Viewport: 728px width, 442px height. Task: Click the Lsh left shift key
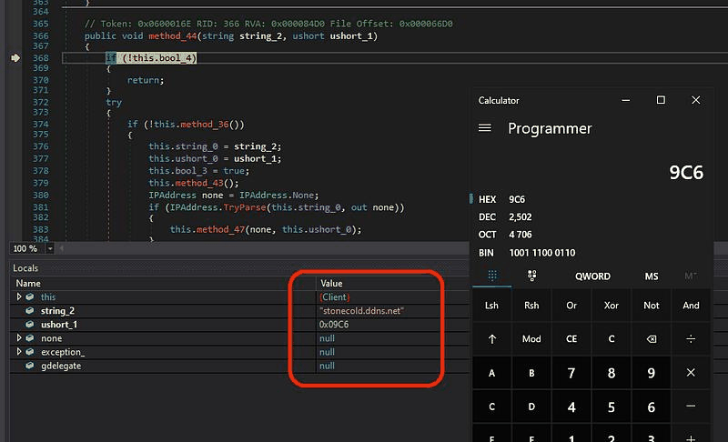pyautogui.click(x=491, y=306)
